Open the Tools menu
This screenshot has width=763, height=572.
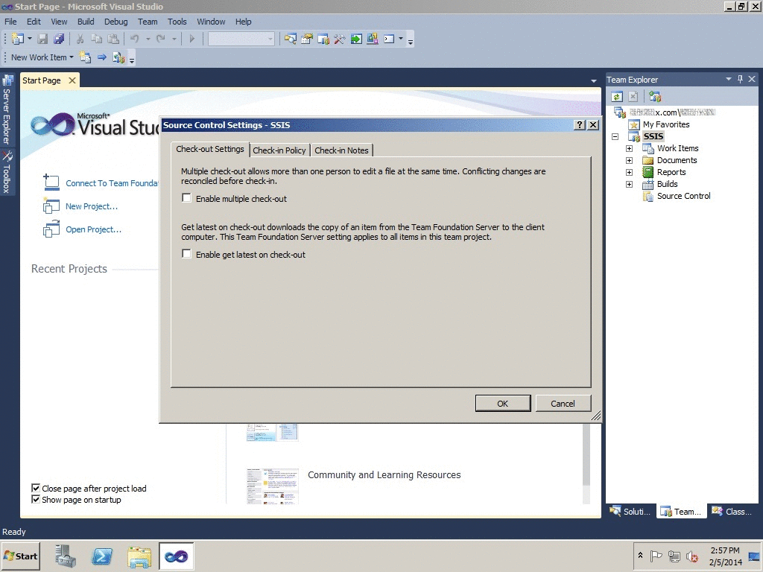pyautogui.click(x=177, y=22)
